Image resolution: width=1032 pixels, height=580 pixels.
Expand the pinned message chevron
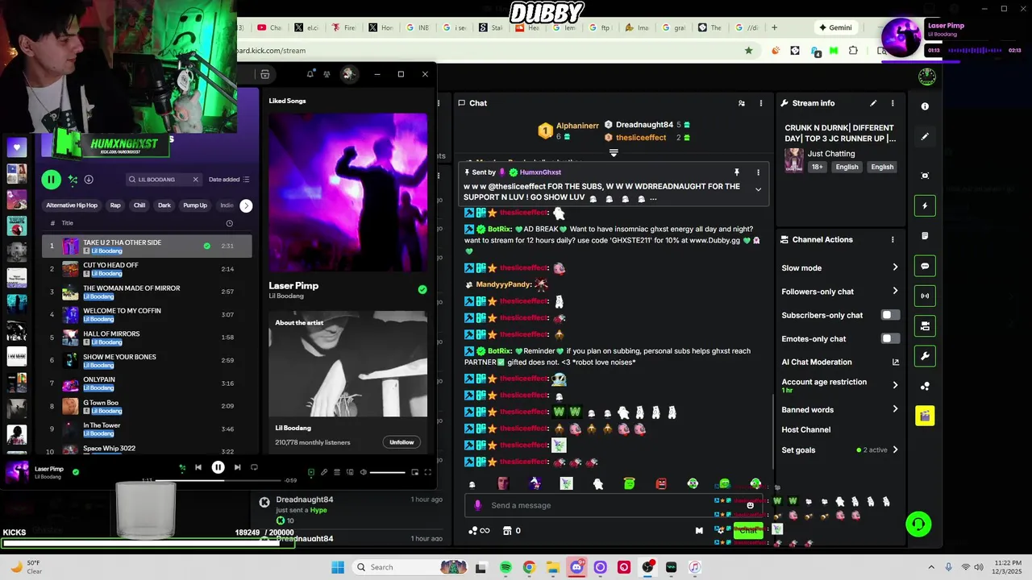[x=758, y=189]
